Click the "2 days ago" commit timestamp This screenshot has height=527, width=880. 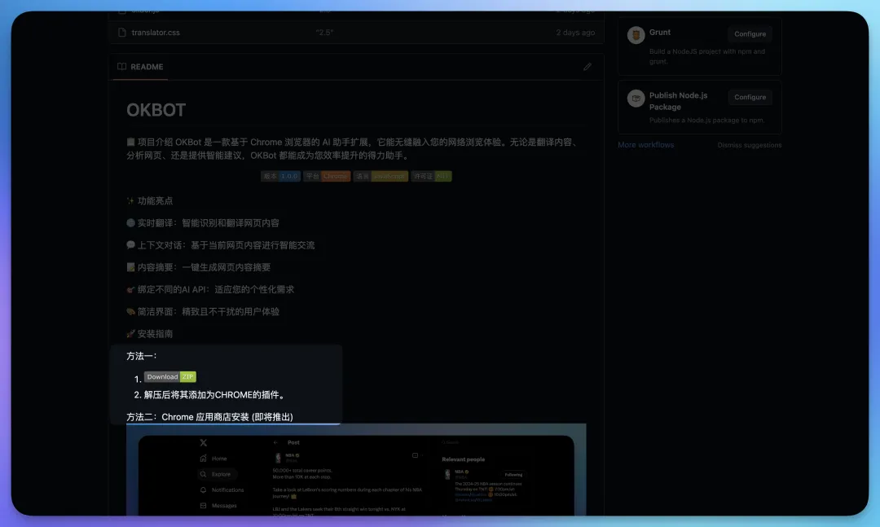coord(575,33)
